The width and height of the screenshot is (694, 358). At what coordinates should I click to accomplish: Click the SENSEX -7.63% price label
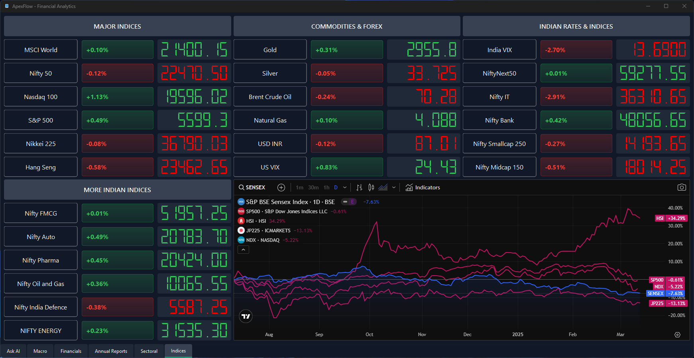click(x=666, y=293)
